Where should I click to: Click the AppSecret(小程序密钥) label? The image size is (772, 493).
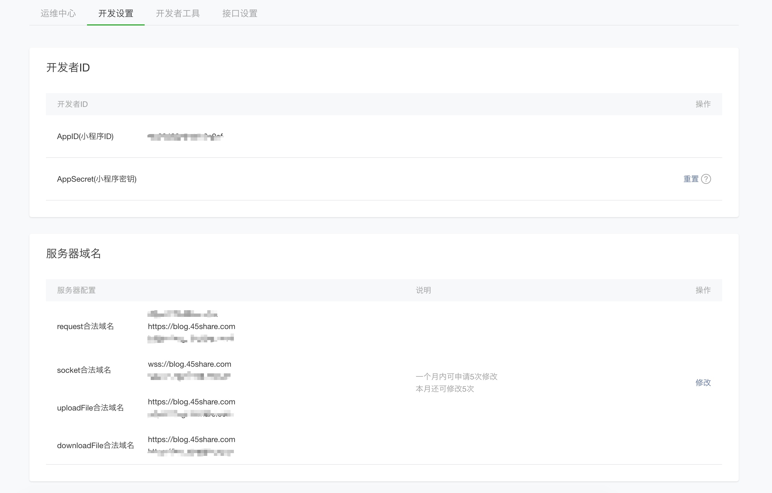pyautogui.click(x=96, y=179)
